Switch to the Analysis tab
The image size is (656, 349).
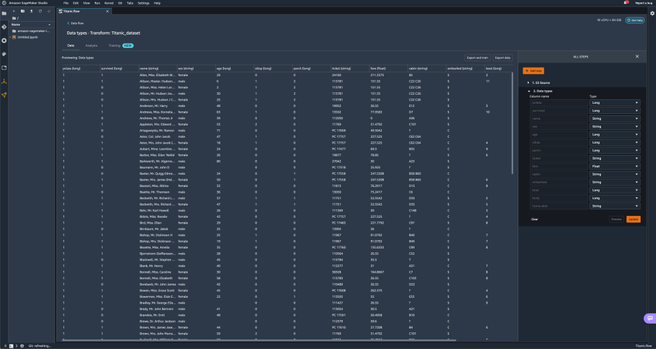91,45
